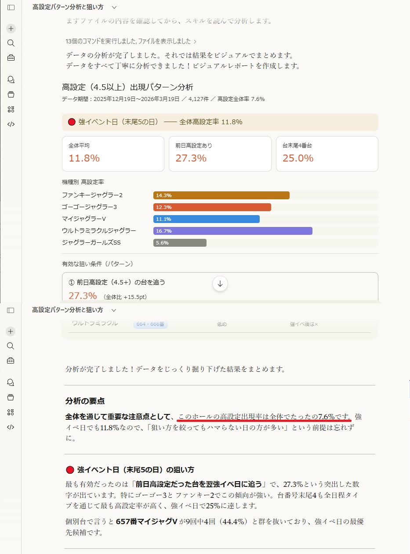Click the purple ウルトラミラクルジャグラー 16.7% bar
This screenshot has width=410, height=554.
232,231
